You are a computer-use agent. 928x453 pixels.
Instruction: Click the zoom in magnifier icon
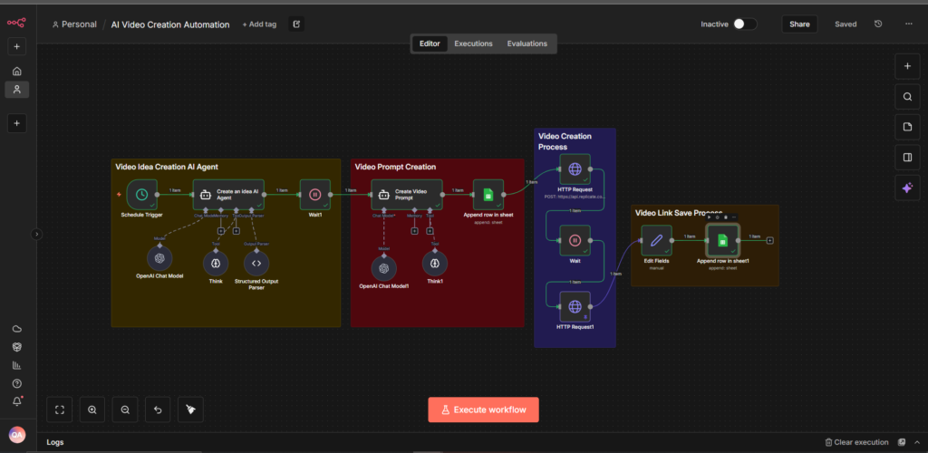[x=92, y=410]
